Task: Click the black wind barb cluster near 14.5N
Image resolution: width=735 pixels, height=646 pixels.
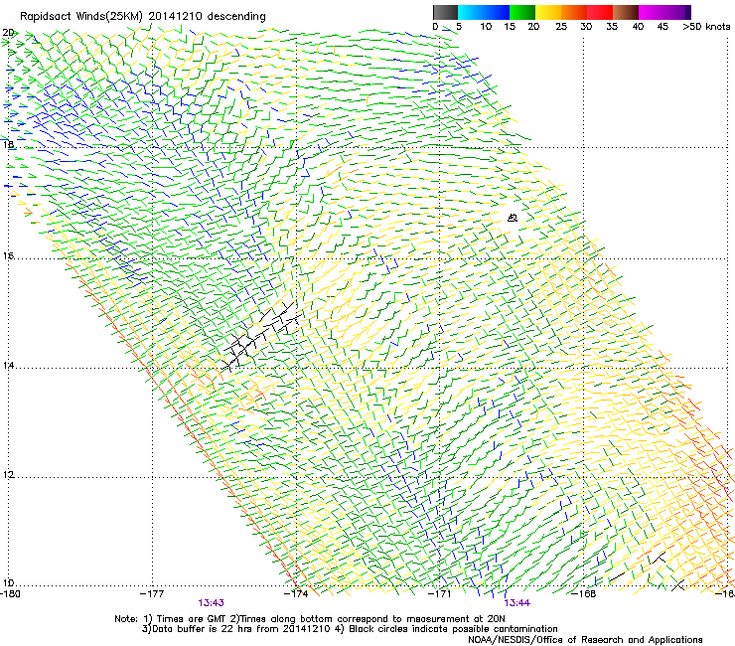Action: tap(260, 336)
